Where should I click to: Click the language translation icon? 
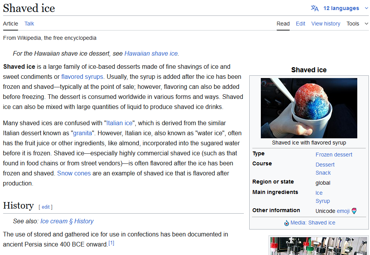coord(314,8)
